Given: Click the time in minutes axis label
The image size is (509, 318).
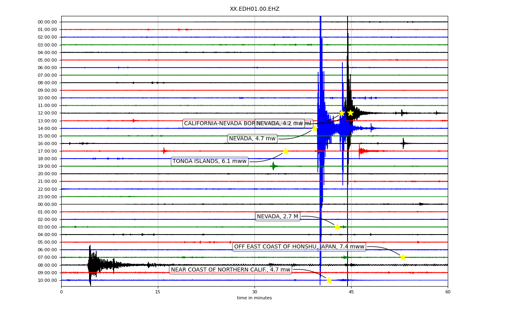Looking at the screenshot, I should 254,297.
